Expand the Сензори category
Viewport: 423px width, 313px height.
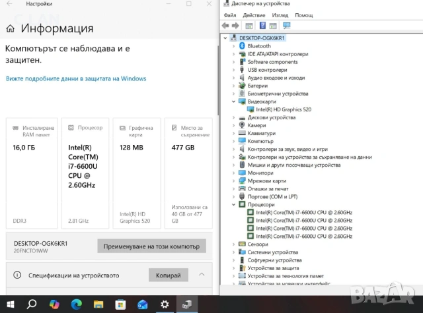(233, 244)
